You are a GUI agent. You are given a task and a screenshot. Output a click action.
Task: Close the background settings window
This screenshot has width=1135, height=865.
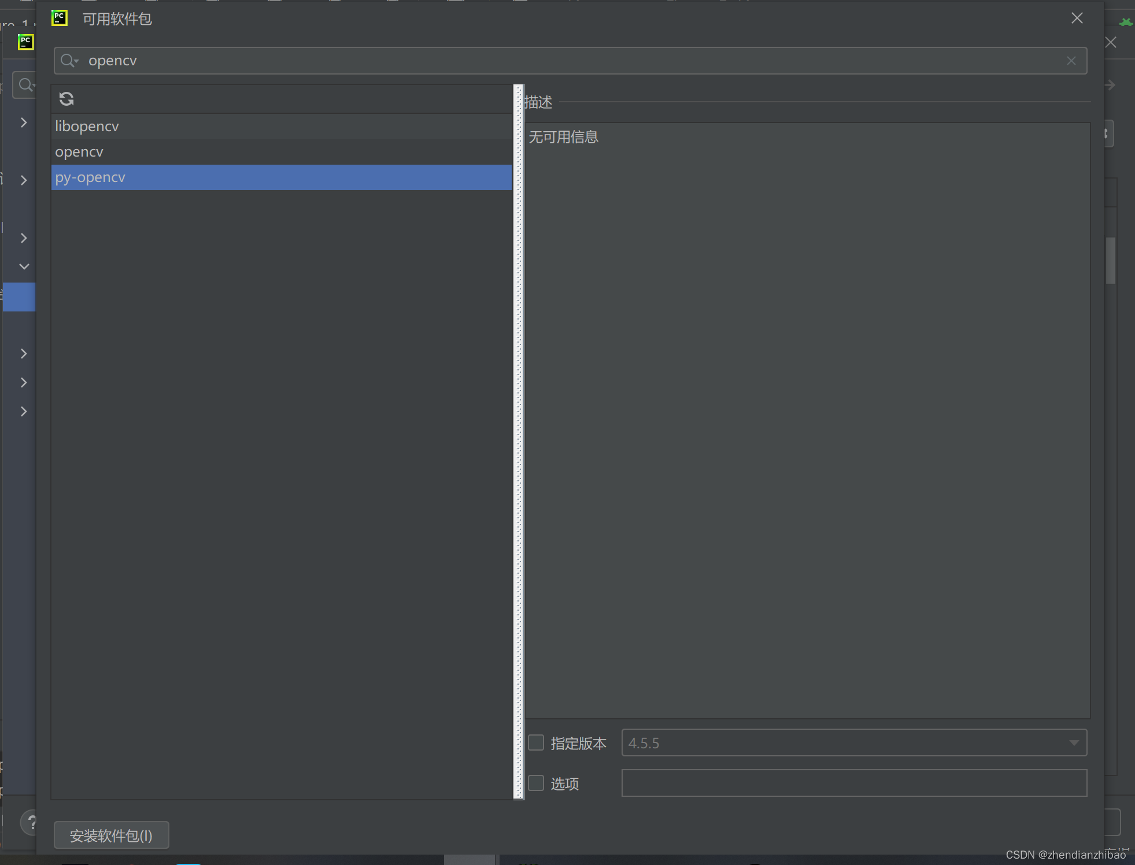1111,42
